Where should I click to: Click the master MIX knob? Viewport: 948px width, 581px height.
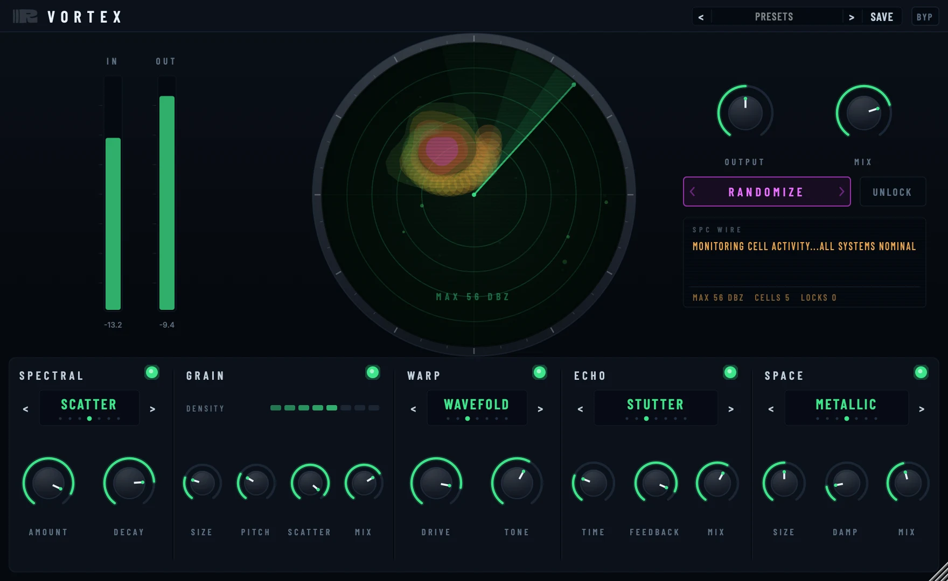[864, 112]
